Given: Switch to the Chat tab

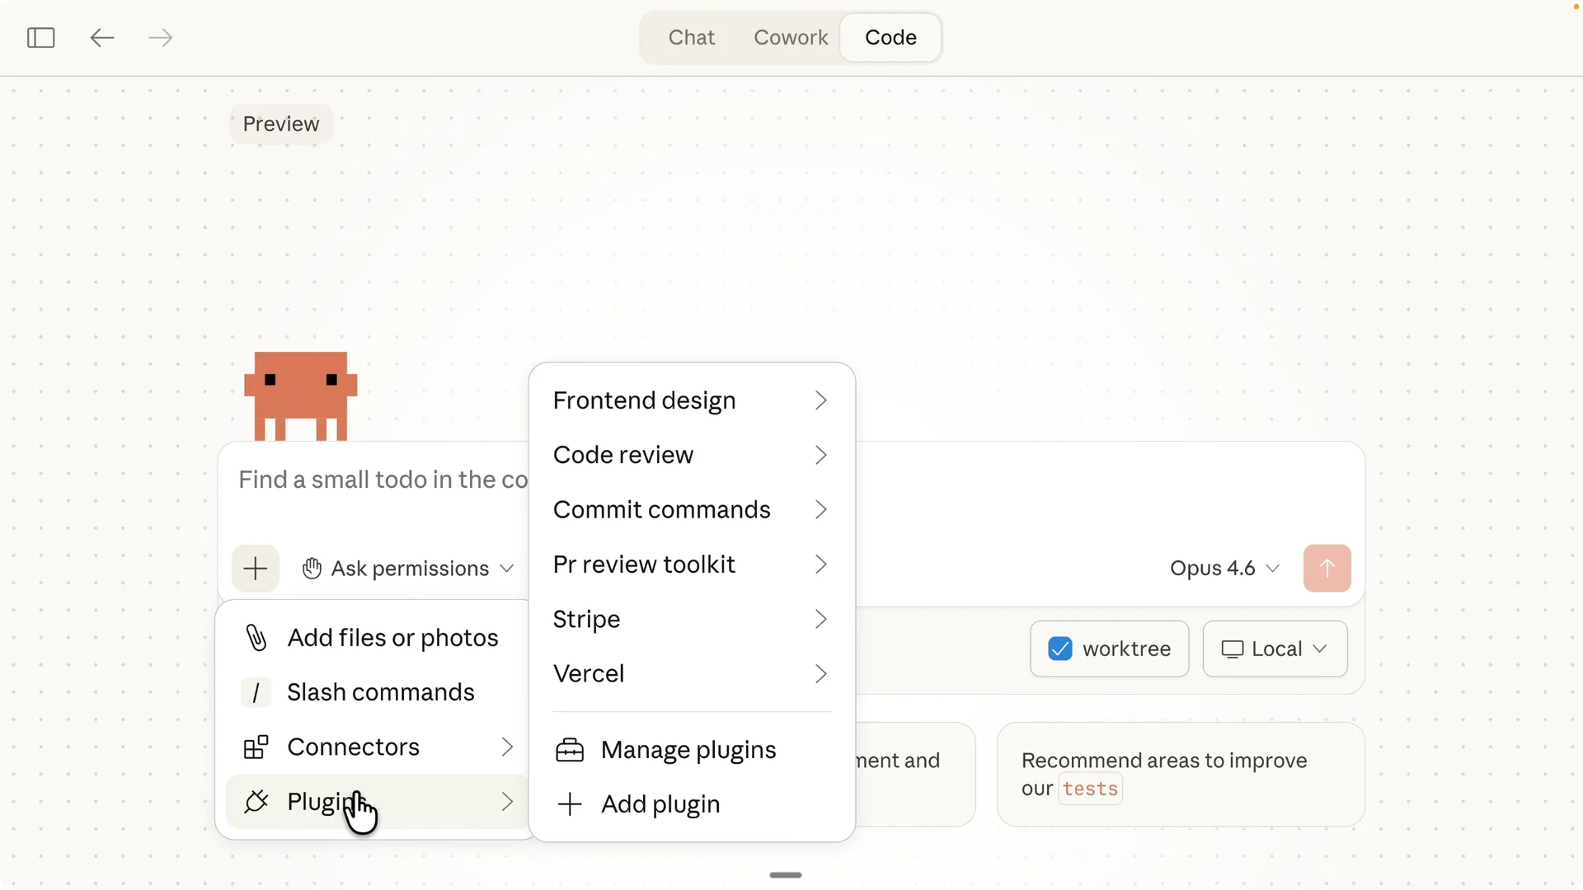Looking at the screenshot, I should 691,38.
